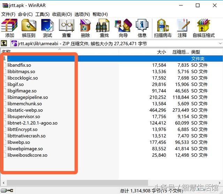Select file libsupervisor.so

[x=24, y=117]
